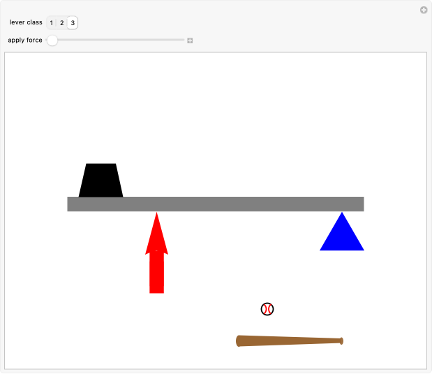432x374 pixels.
Task: Click the blue triangle fulcrum
Action: coord(342,237)
